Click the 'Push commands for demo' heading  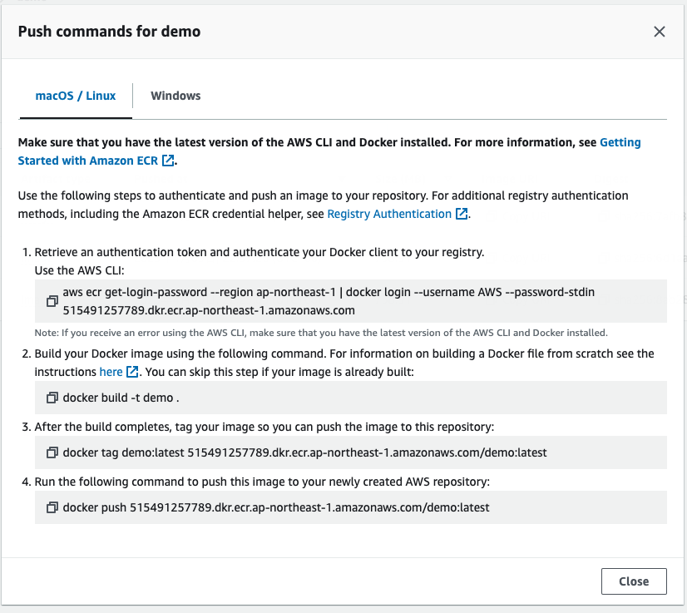pos(109,32)
